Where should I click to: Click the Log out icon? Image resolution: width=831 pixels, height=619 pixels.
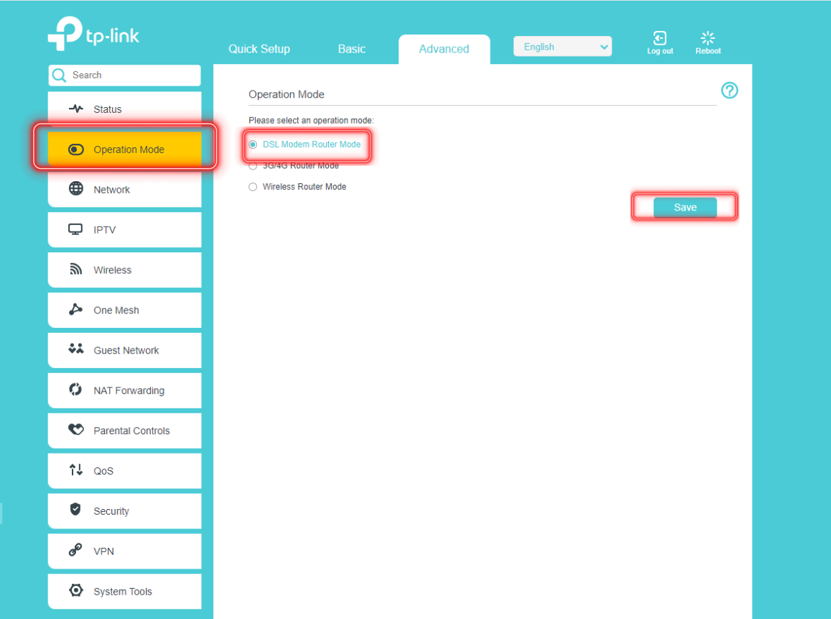pyautogui.click(x=660, y=38)
